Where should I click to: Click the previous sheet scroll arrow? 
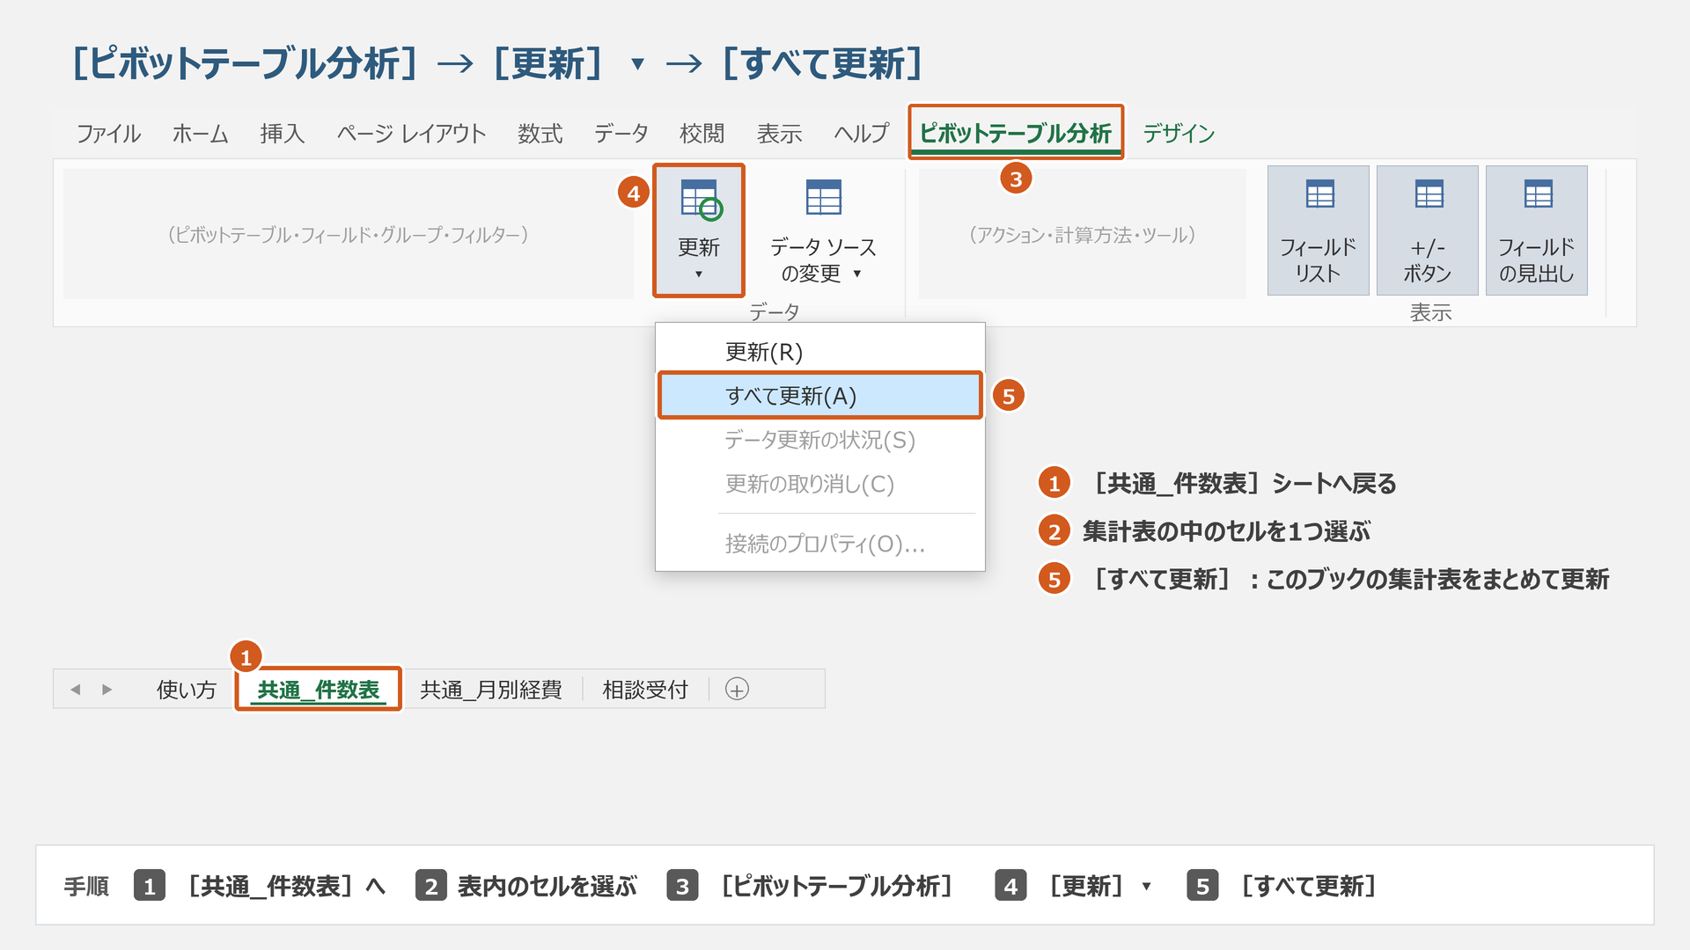[x=76, y=690]
